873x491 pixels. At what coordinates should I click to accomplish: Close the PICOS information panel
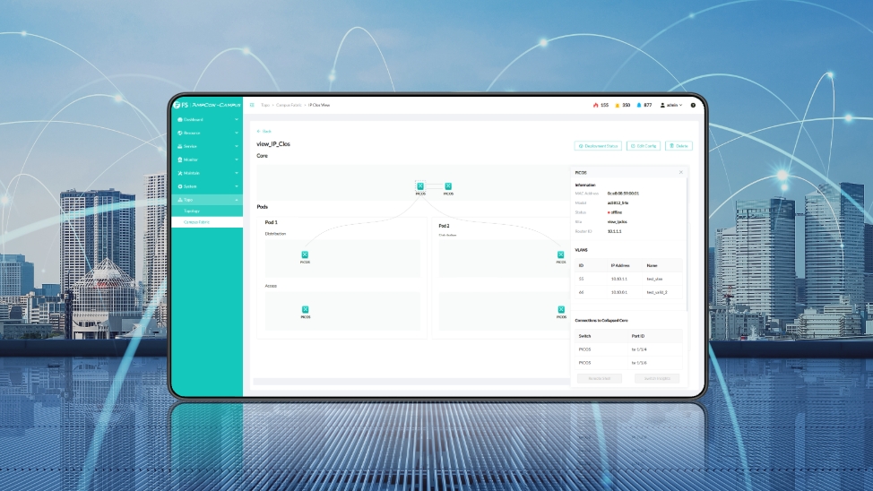[x=680, y=172]
